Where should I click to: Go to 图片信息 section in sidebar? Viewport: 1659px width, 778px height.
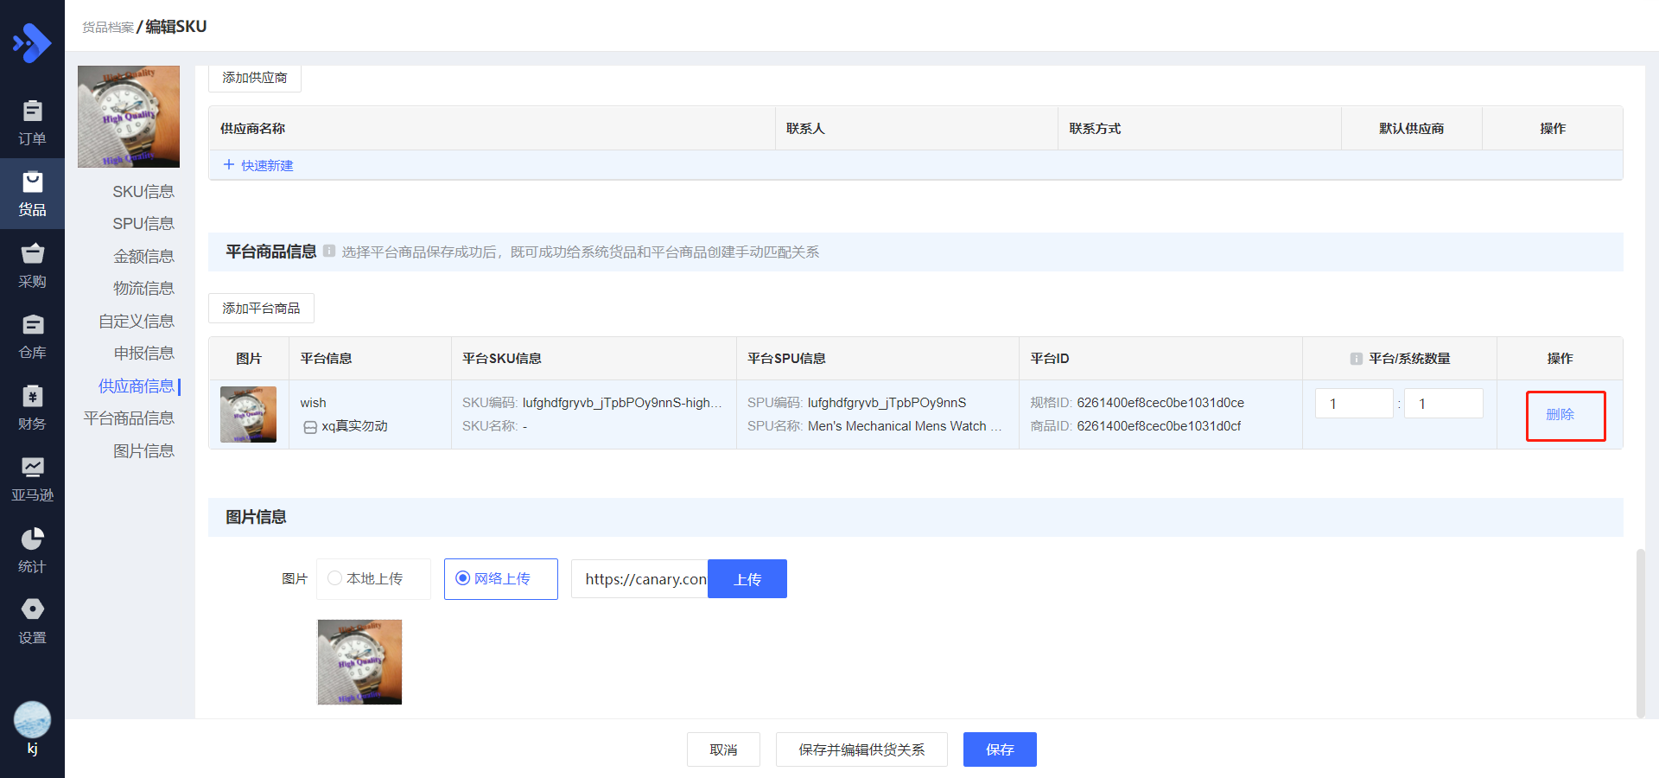coord(143,451)
